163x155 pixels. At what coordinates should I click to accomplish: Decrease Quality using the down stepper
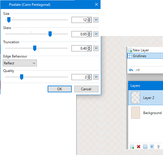point(89,78)
